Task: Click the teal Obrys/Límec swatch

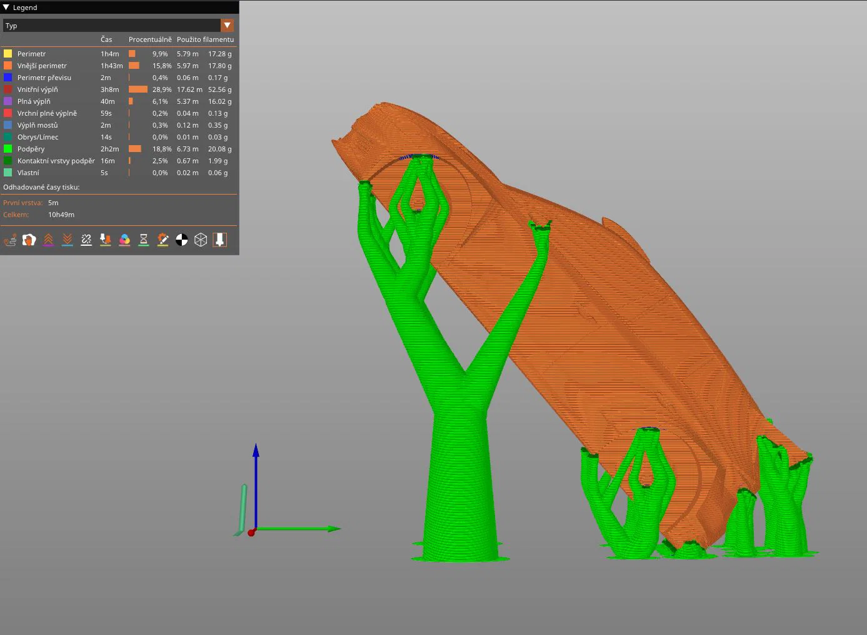Action: point(8,137)
